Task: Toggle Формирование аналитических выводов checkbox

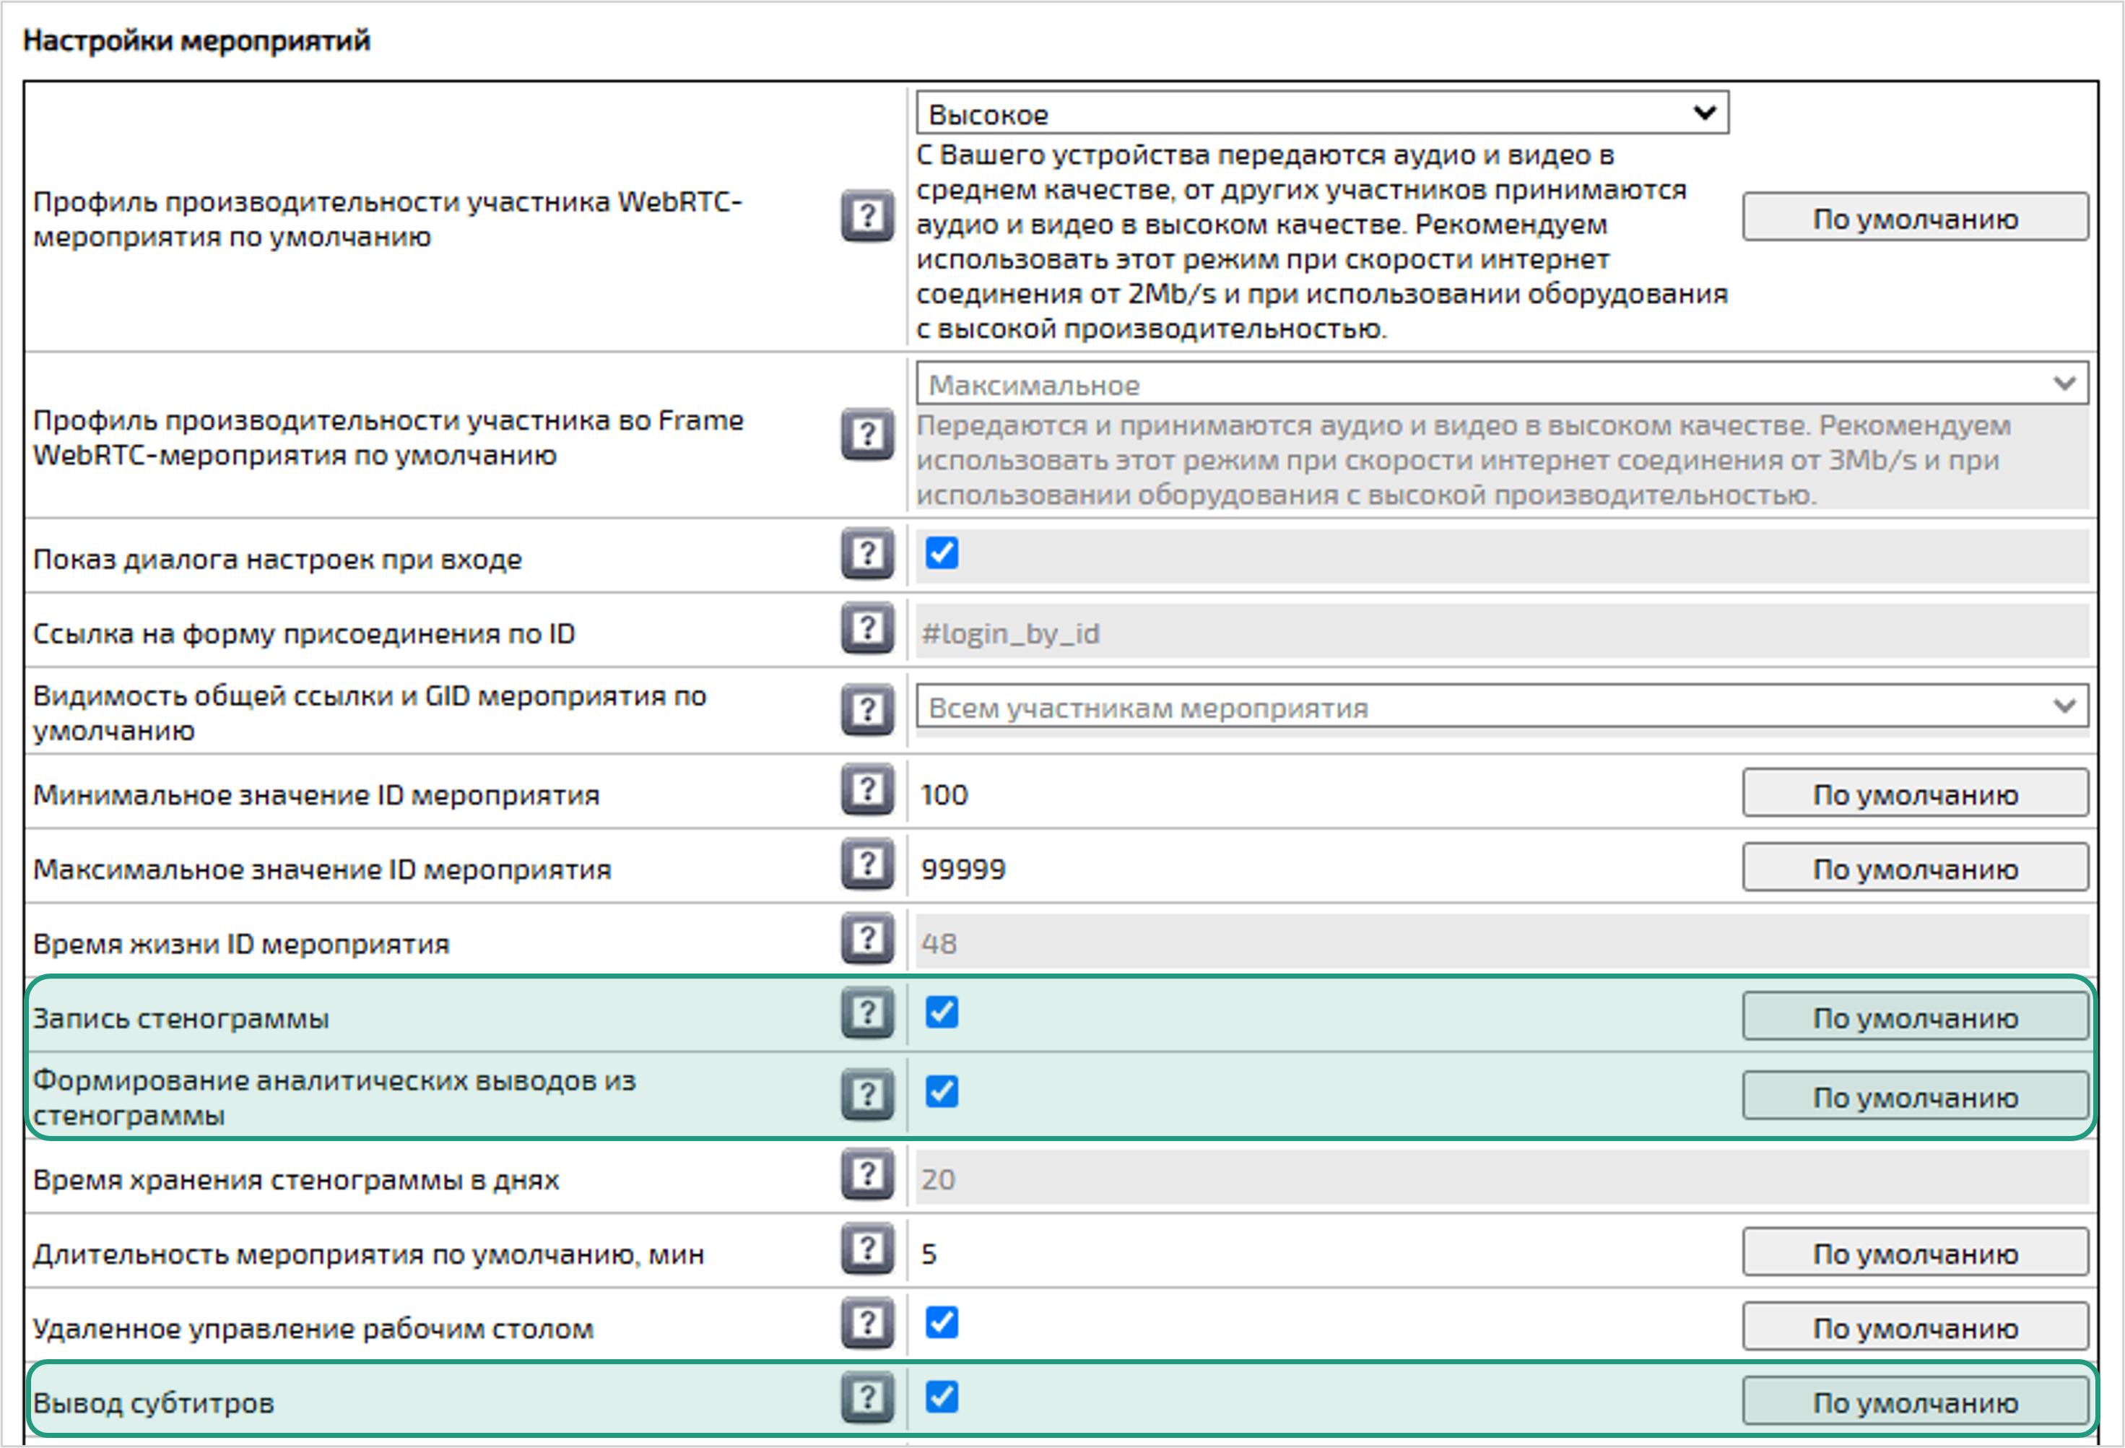Action: click(x=941, y=1091)
